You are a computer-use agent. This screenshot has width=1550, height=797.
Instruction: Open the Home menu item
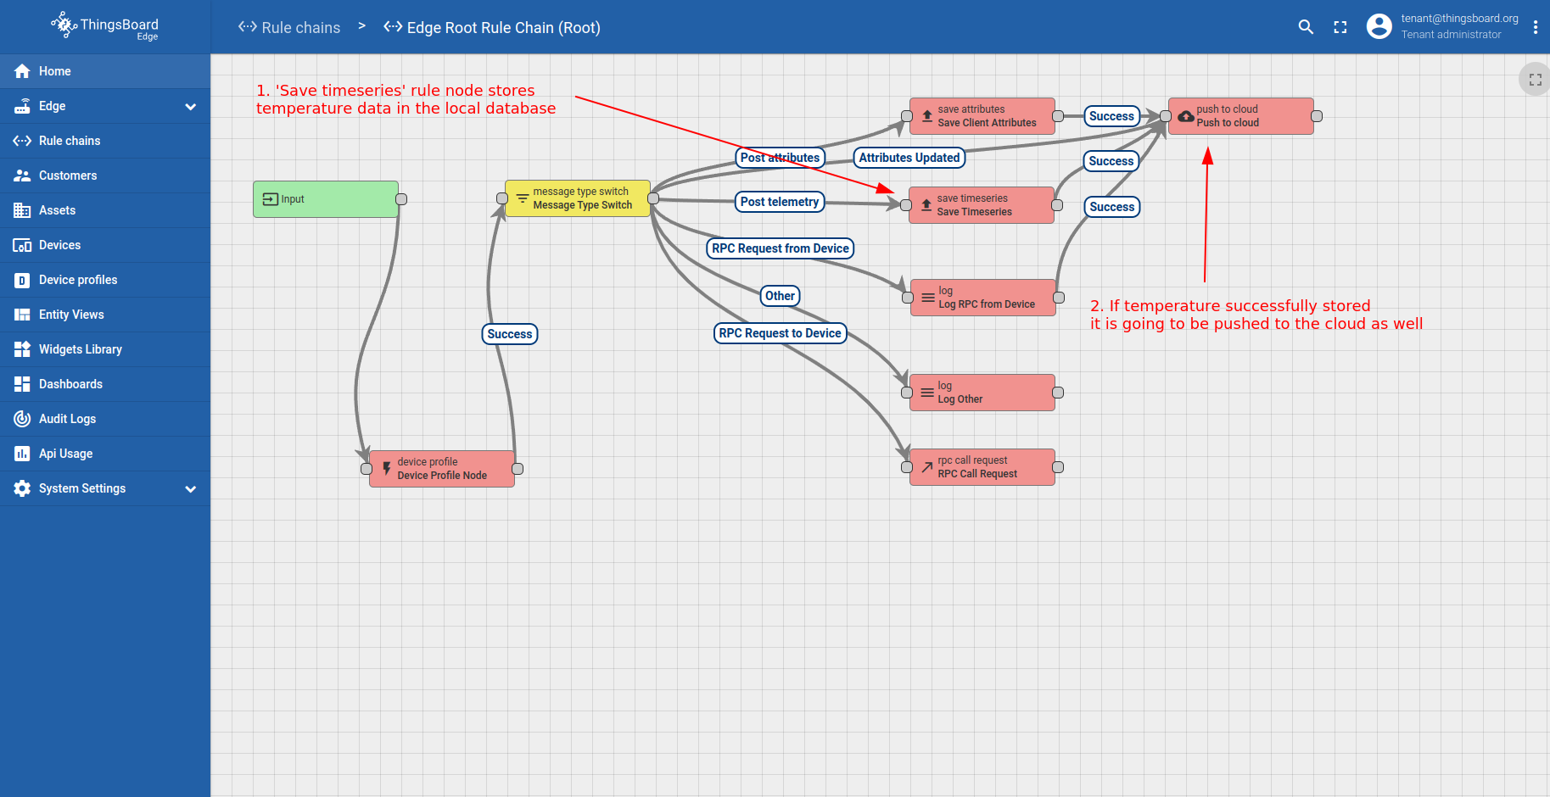(105, 71)
